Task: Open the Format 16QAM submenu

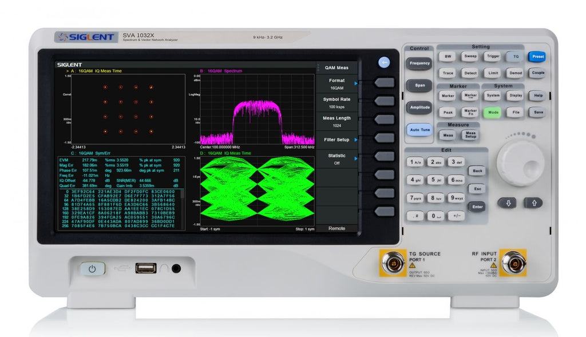Action: tap(337, 84)
